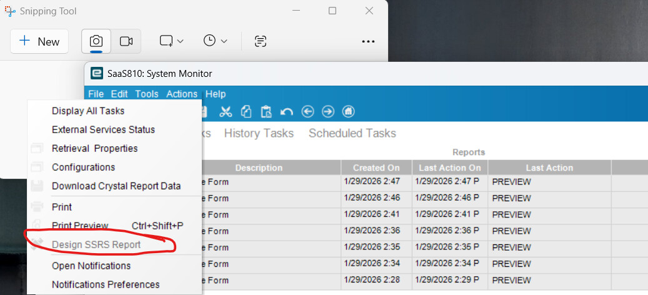Switch to Record video mode
Image resolution: width=648 pixels, height=295 pixels.
tap(126, 41)
